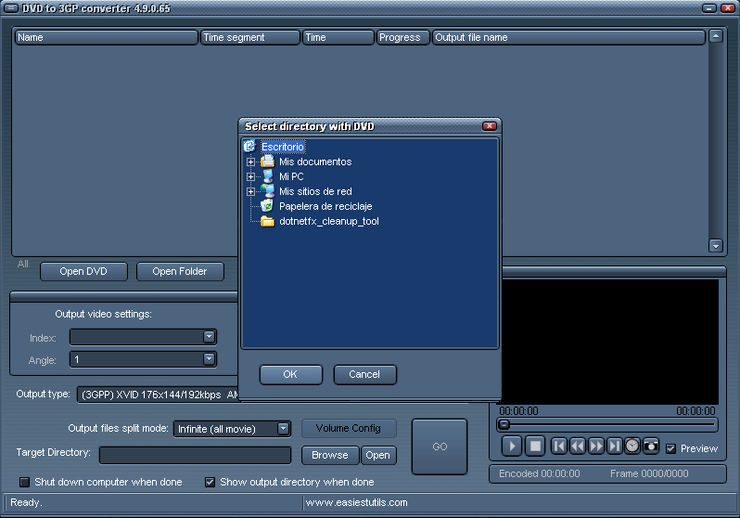Click Cancel in the directory dialog
740x518 pixels.
364,374
